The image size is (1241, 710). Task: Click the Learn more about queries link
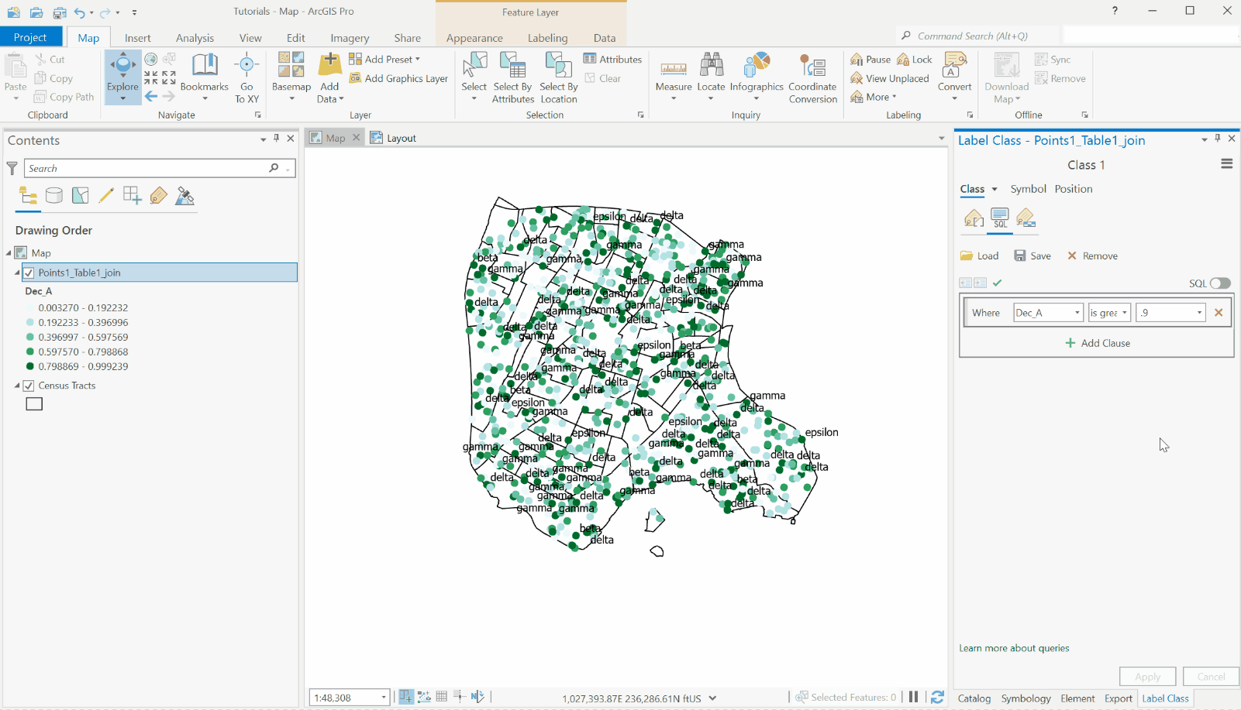[1014, 648]
